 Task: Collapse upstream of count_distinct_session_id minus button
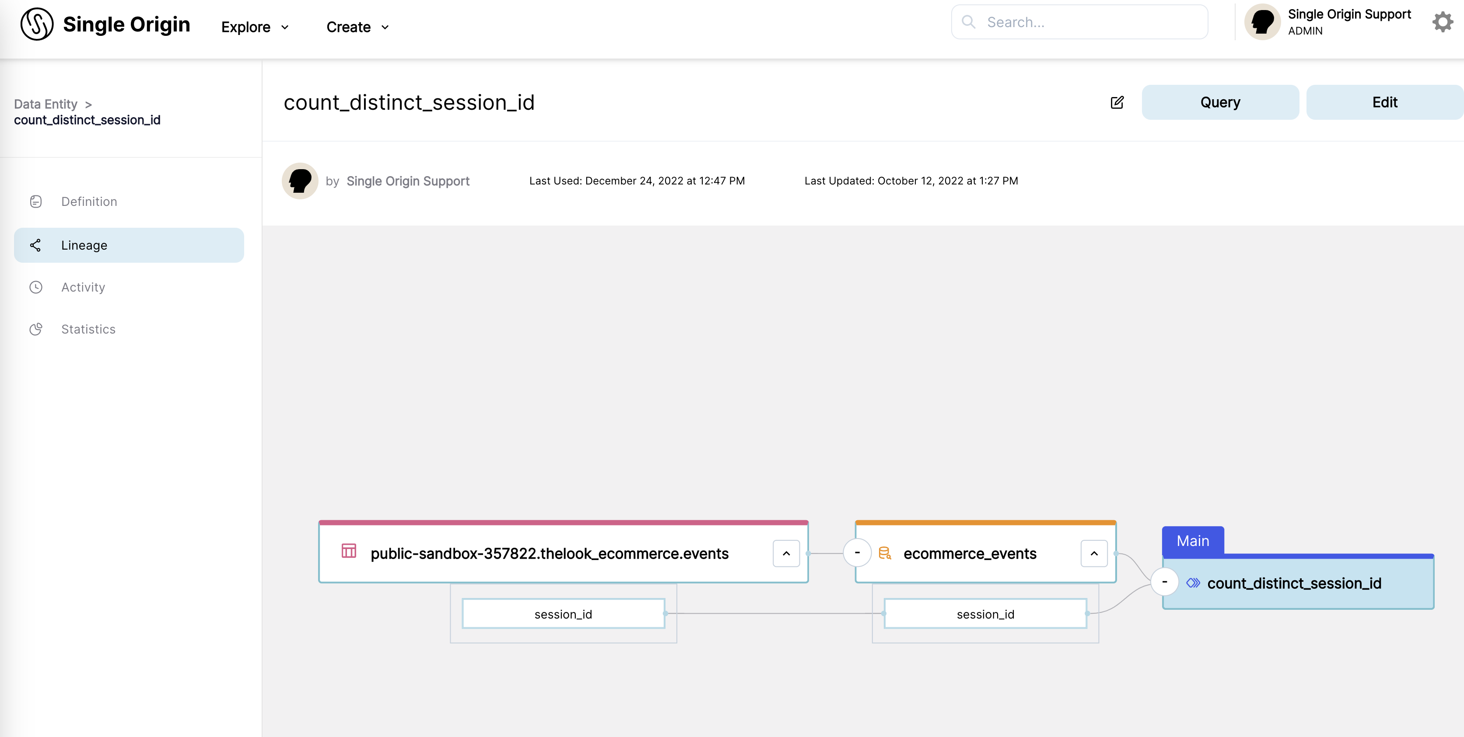pyautogui.click(x=1164, y=582)
